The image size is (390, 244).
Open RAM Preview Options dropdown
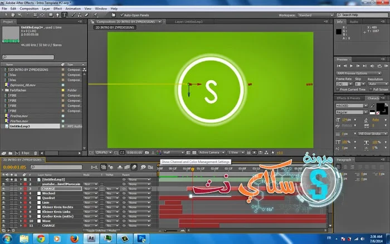(x=358, y=73)
